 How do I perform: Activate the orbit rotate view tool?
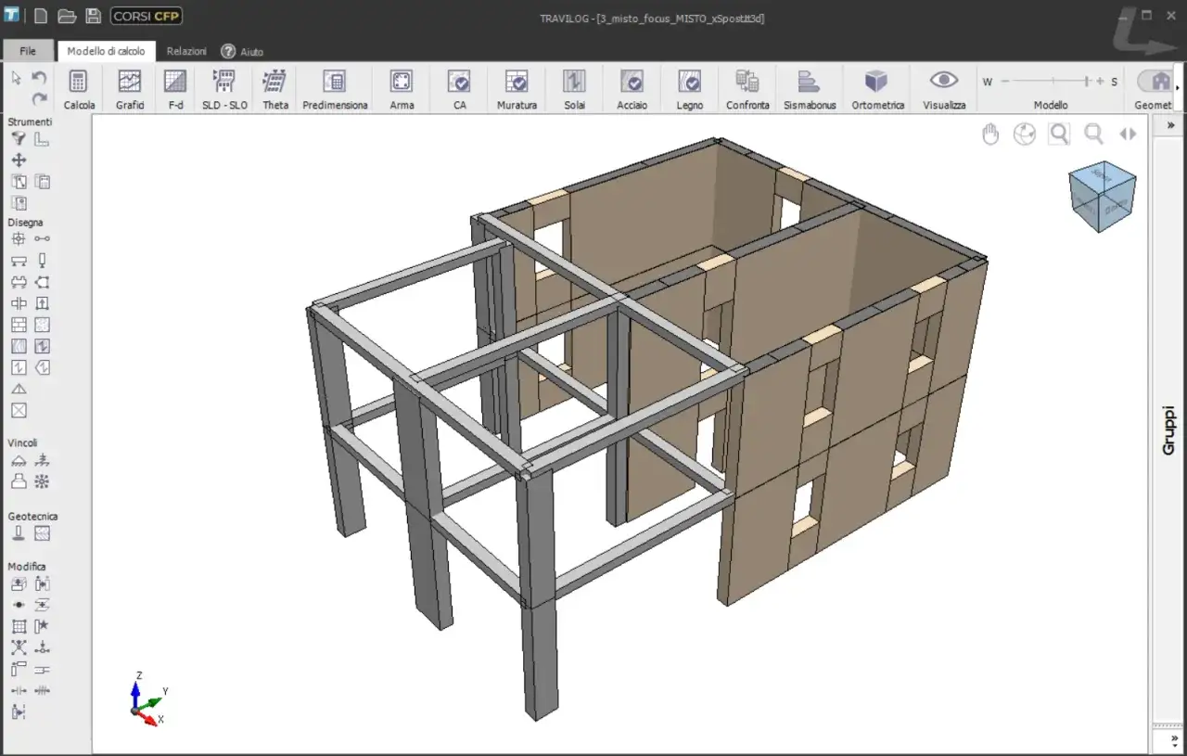point(1024,135)
